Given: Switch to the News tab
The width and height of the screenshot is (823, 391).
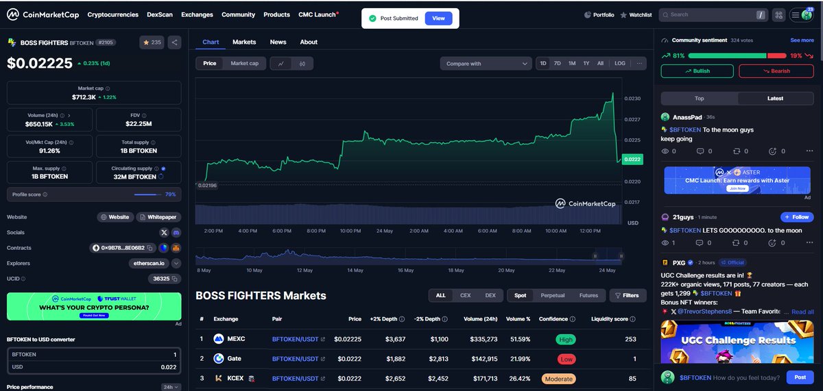Looking at the screenshot, I should [278, 42].
